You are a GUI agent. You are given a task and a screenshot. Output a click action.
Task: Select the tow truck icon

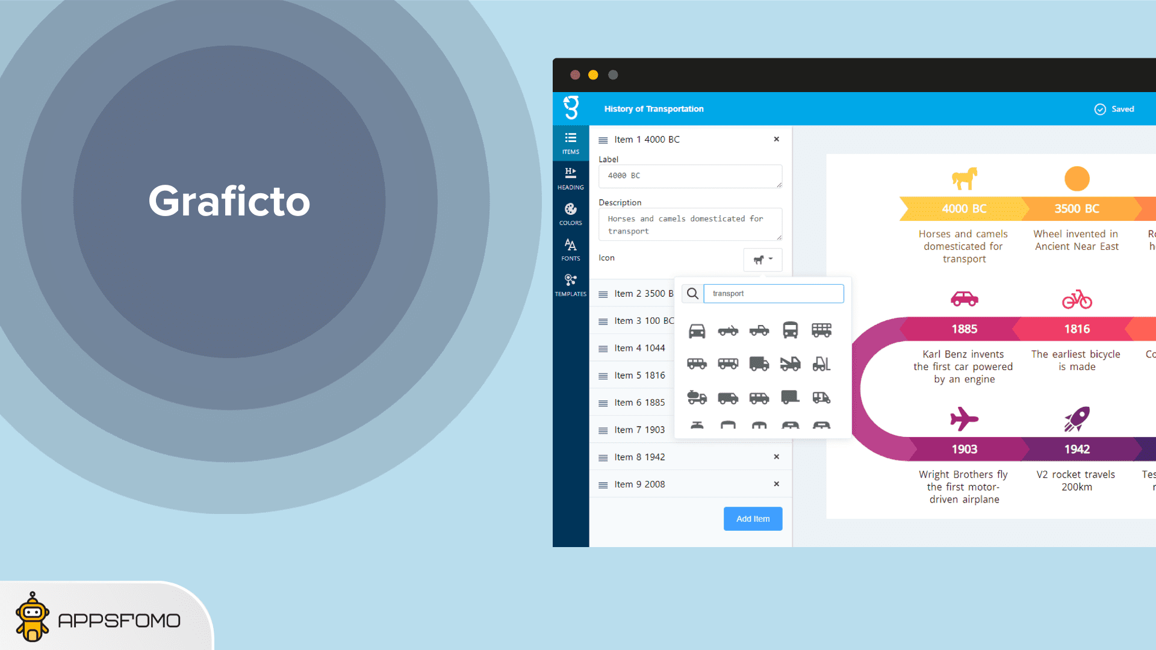point(790,364)
